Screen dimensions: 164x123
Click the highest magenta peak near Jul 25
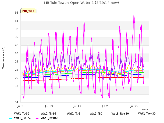[x=134, y=15]
